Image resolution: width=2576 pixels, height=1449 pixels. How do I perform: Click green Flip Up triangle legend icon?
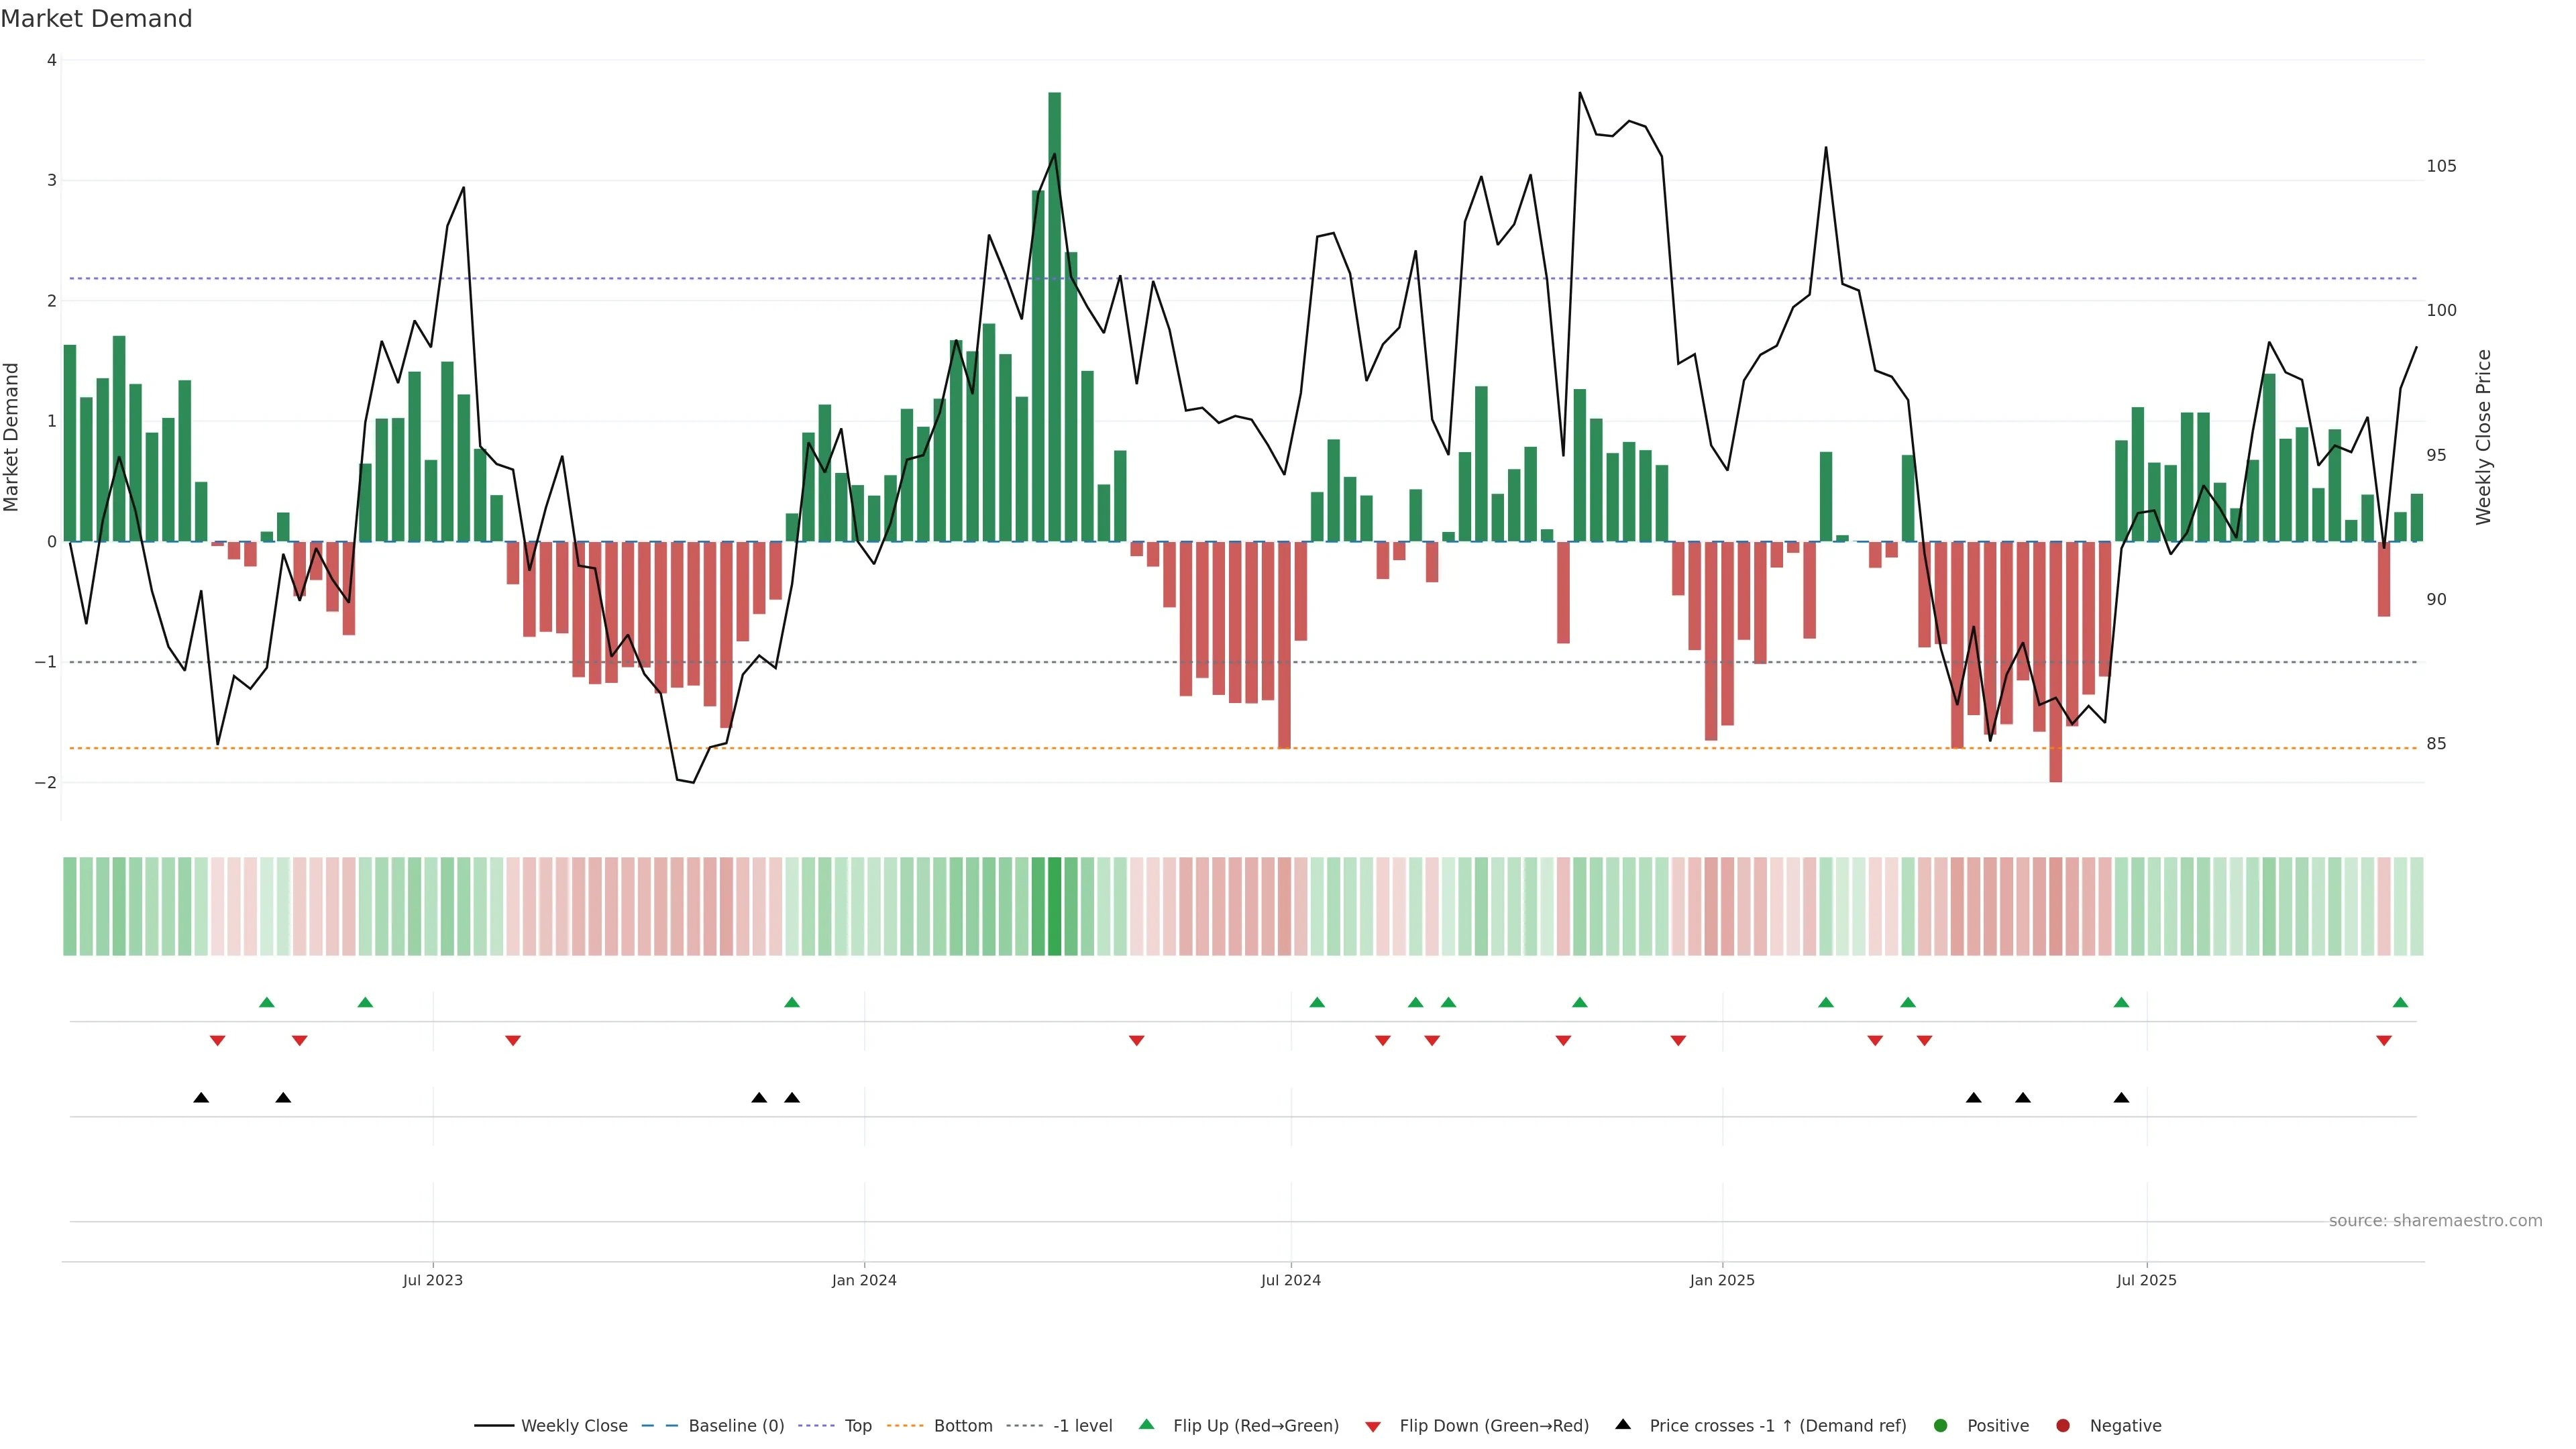point(1147,1424)
